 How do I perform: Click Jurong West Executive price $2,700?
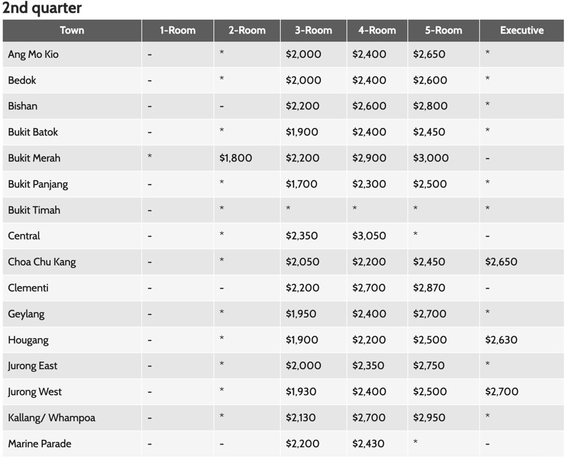click(501, 392)
